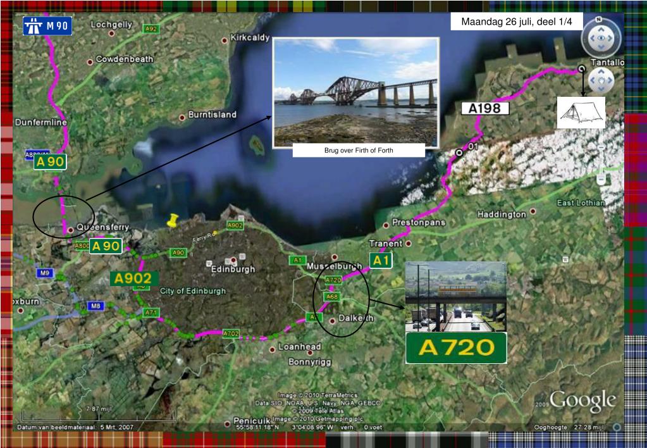The image size is (647, 448).
Task: Click the Tantallon route endpoint marker
Action: (581, 69)
